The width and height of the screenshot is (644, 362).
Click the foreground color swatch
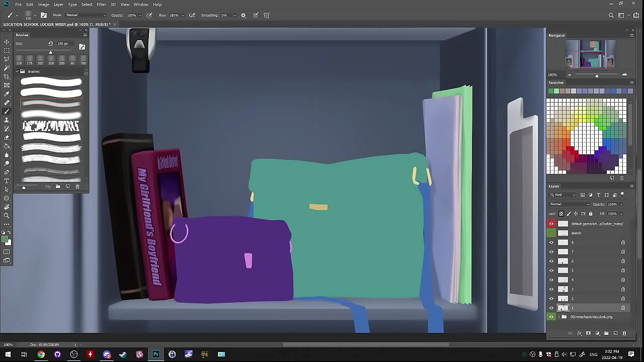tap(5, 239)
